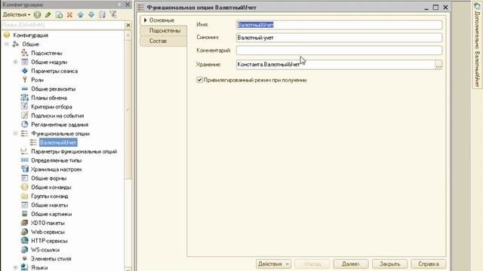Image resolution: width=483 pixels, height=271 pixels.
Task: Click the Планы обмена icon
Action: (25, 98)
